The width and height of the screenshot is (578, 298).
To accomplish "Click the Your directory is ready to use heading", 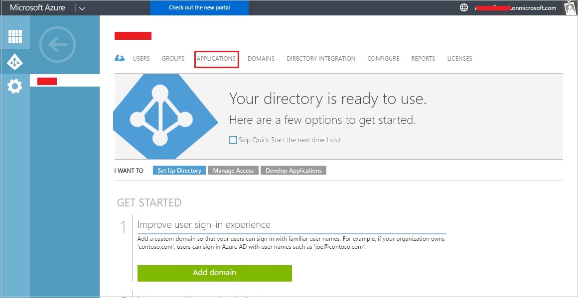I will (x=328, y=99).
